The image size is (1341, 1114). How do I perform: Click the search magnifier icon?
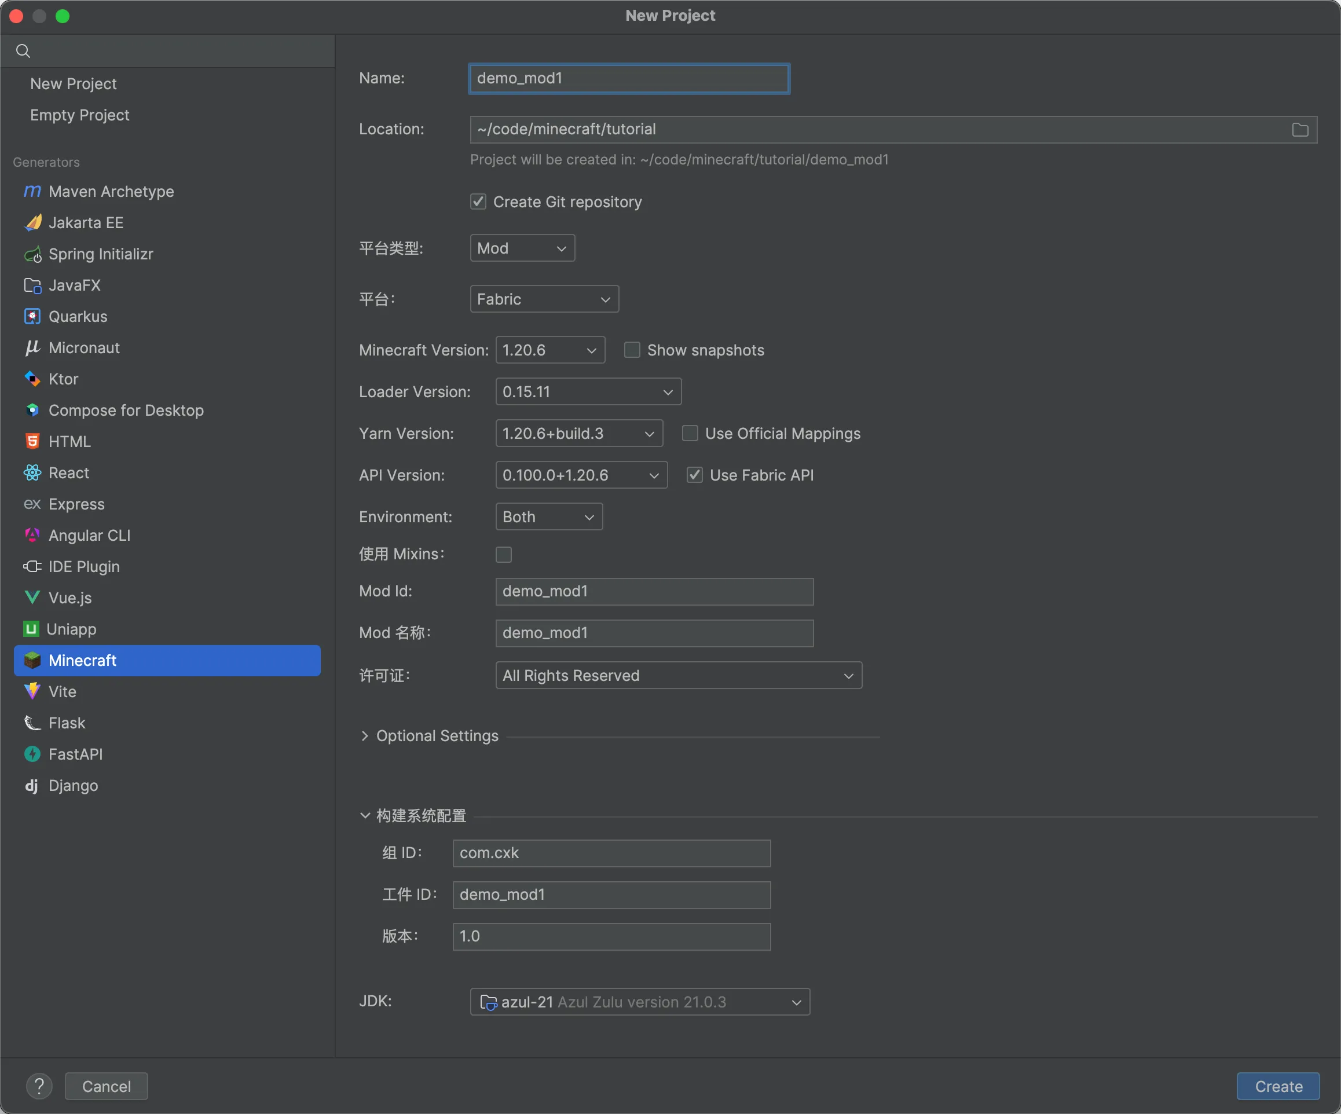(x=23, y=51)
